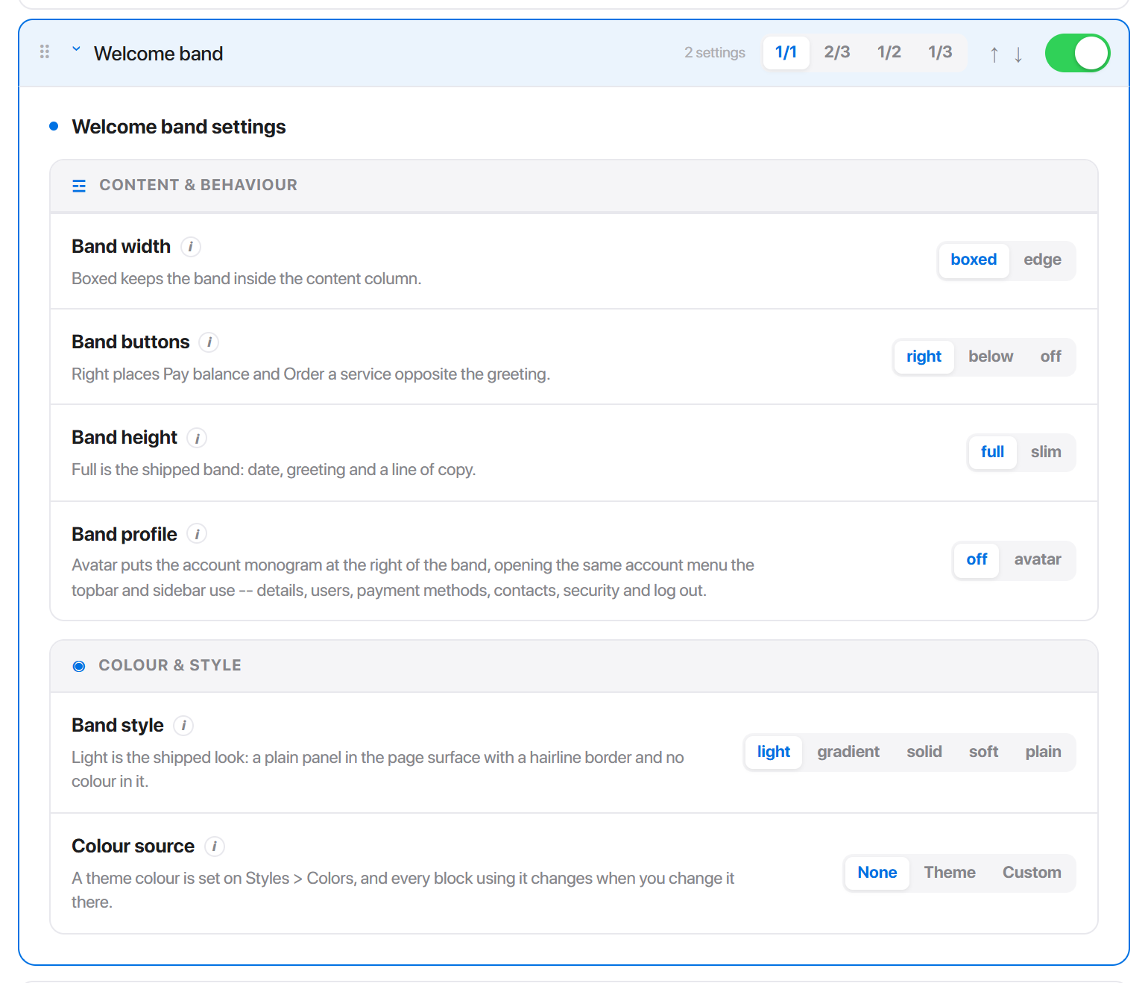Click the Band height label
Image resolution: width=1148 pixels, height=983 pixels.
[x=124, y=438]
